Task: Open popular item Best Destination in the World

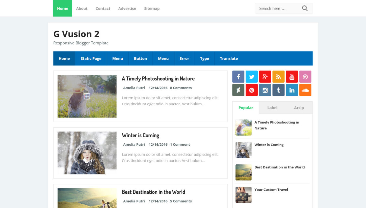Action: click(279, 167)
